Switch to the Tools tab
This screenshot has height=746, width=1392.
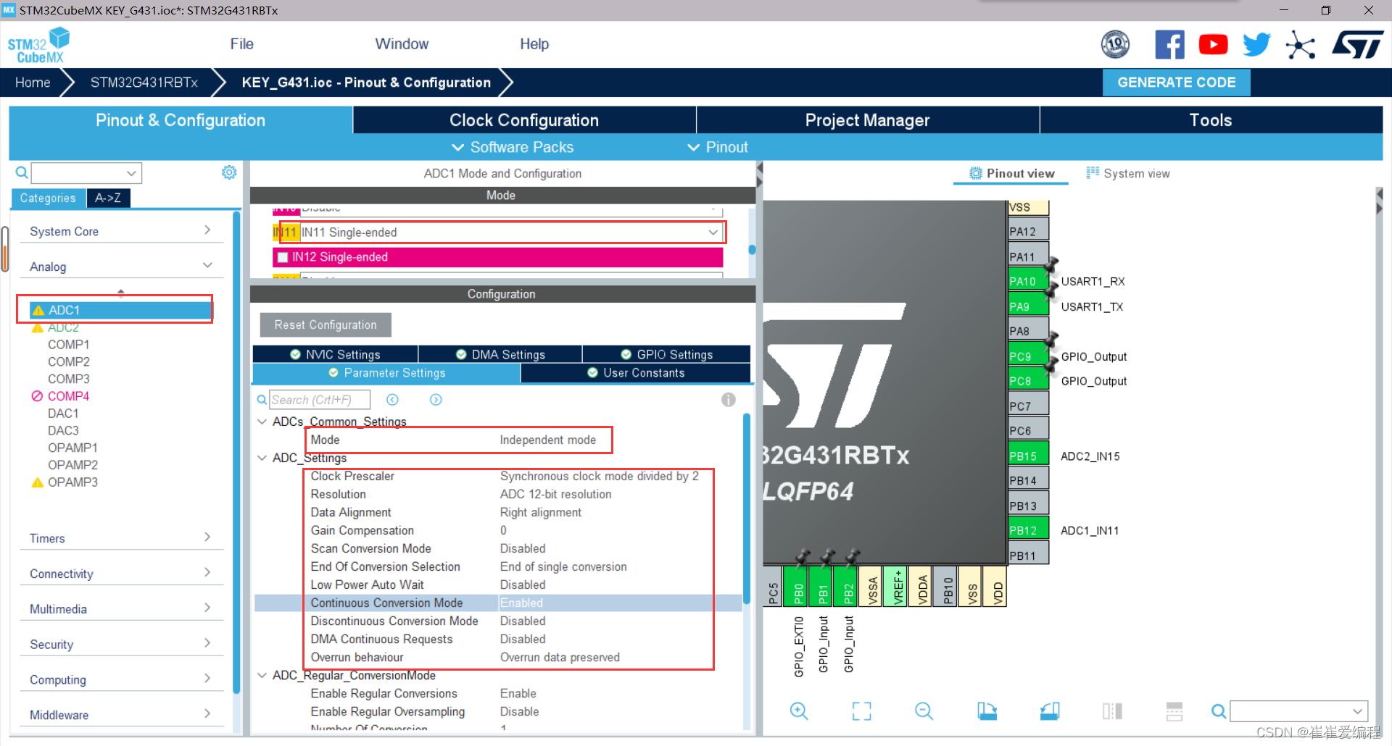[1211, 120]
